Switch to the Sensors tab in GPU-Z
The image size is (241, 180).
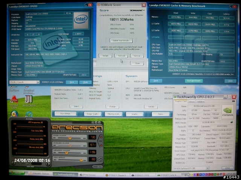[x=191, y=102]
